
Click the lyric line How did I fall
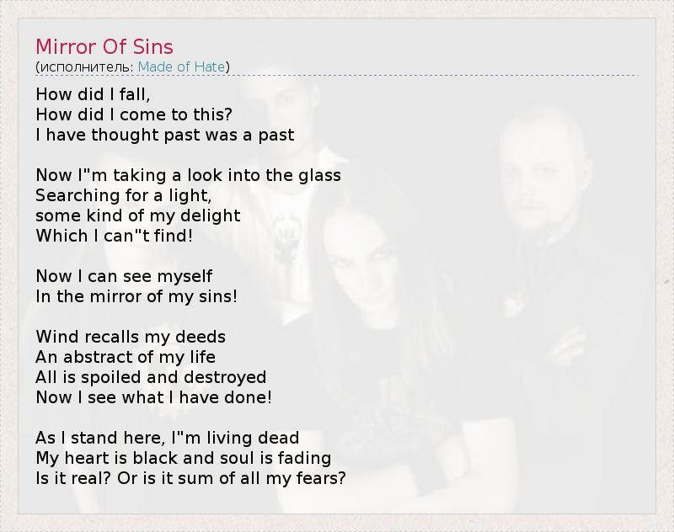point(93,94)
